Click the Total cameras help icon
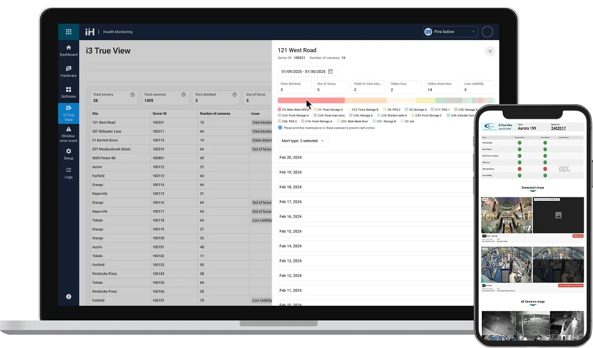 pos(184,94)
